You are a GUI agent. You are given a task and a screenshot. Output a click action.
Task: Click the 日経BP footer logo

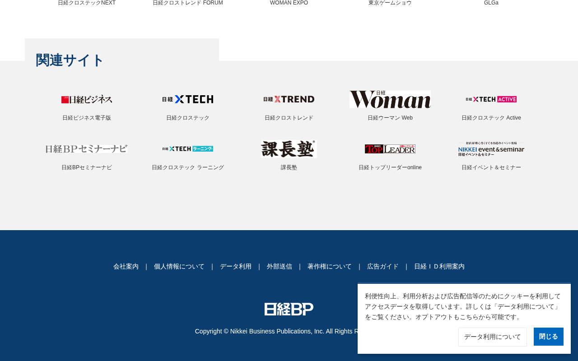pyautogui.click(x=289, y=309)
